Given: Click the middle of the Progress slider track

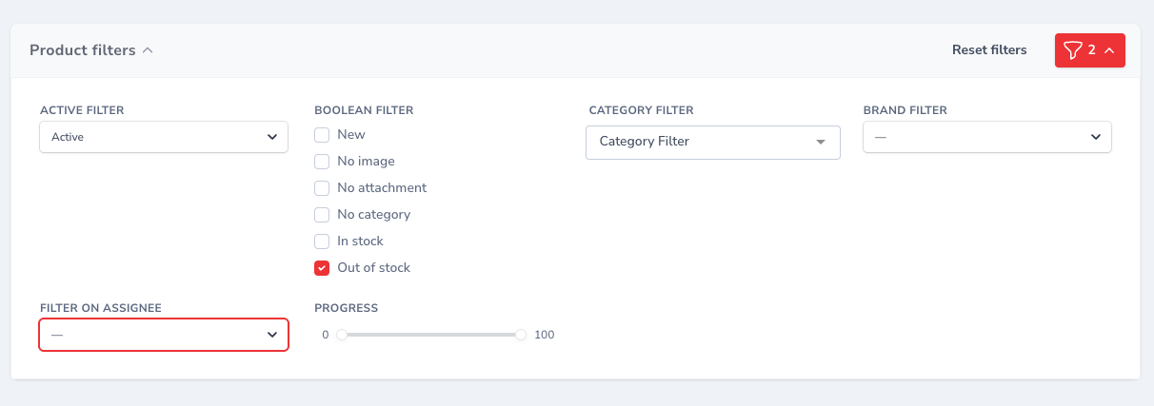Looking at the screenshot, I should tap(431, 335).
